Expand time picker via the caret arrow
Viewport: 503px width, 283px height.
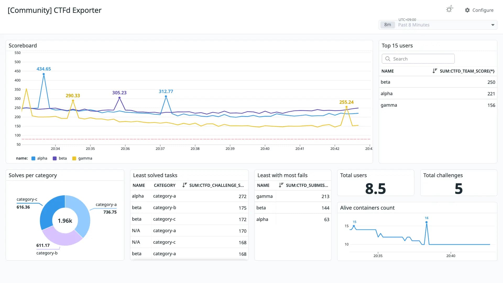coord(493,25)
